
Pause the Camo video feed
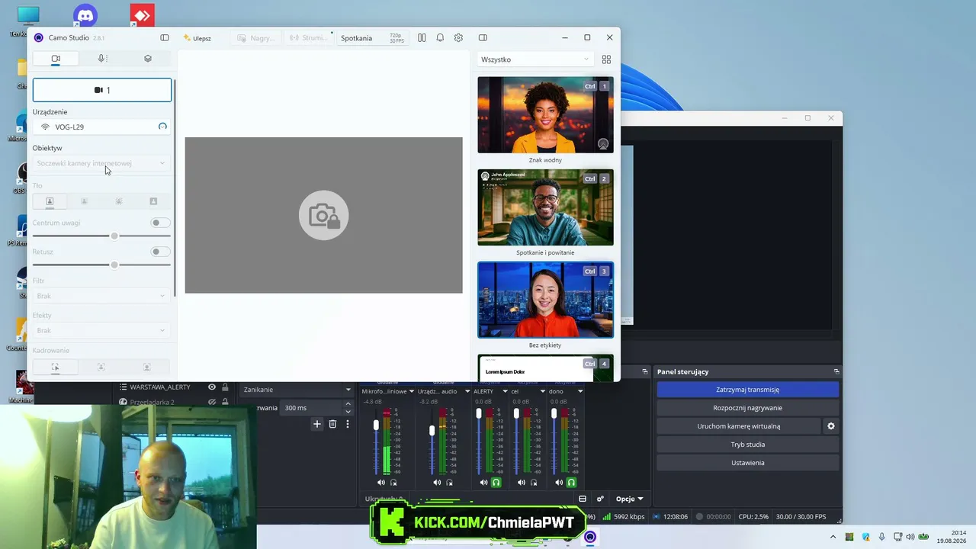click(422, 37)
